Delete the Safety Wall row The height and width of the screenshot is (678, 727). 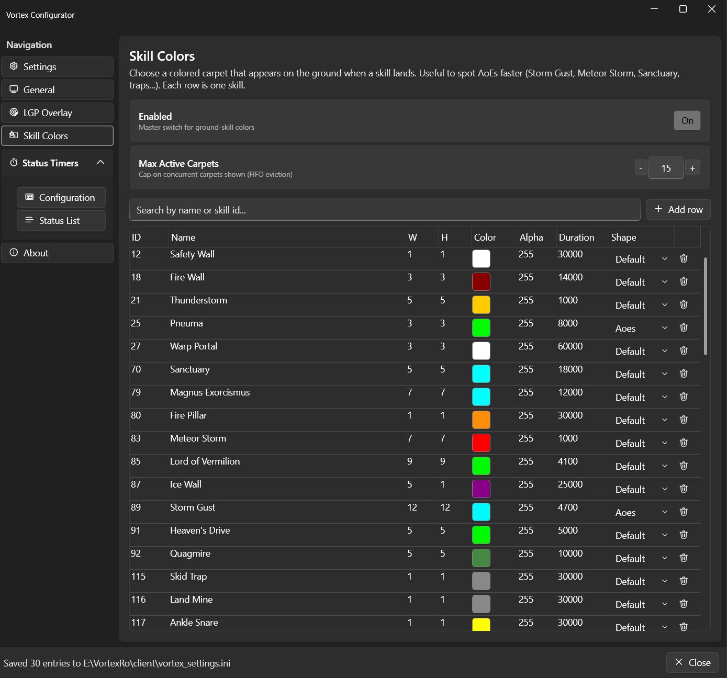click(x=684, y=258)
